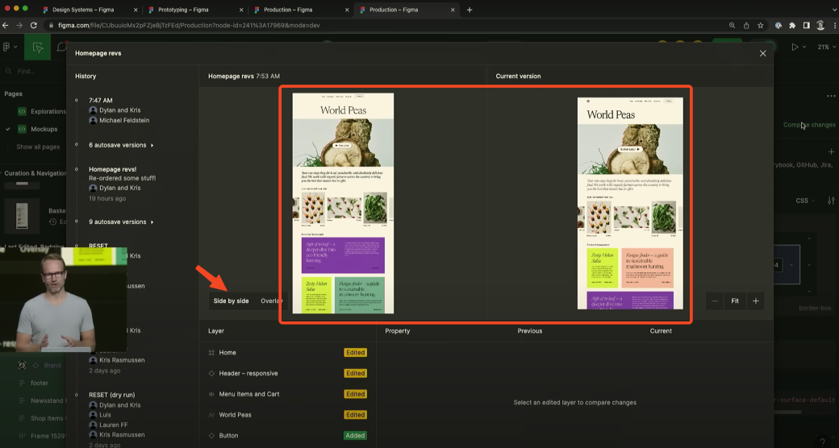Select the footer layer in sidebar
Image resolution: width=839 pixels, height=448 pixels.
click(x=39, y=383)
